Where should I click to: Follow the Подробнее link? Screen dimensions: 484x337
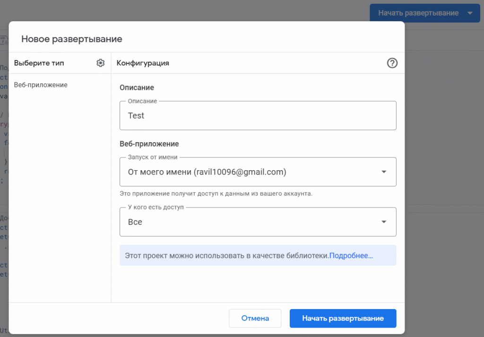tap(351, 256)
